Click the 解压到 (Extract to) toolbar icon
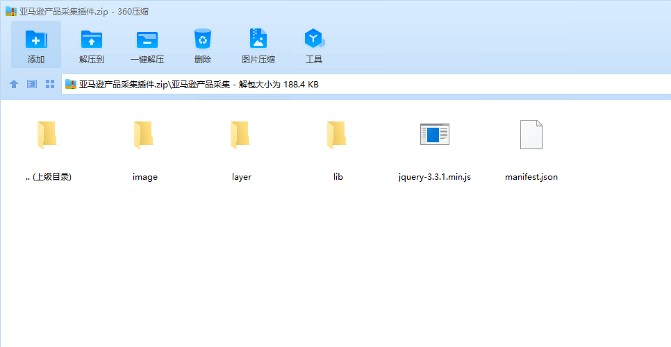The image size is (671, 347). [92, 40]
